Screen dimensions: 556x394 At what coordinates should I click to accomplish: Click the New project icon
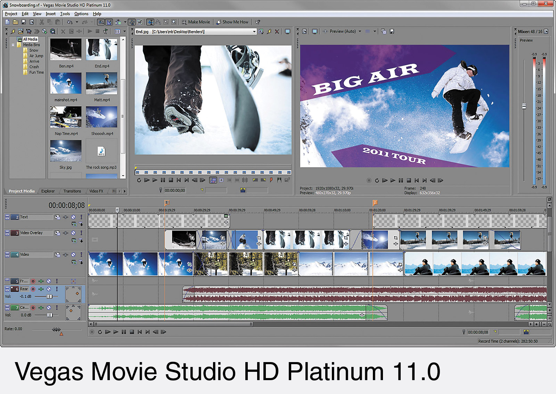coord(8,22)
